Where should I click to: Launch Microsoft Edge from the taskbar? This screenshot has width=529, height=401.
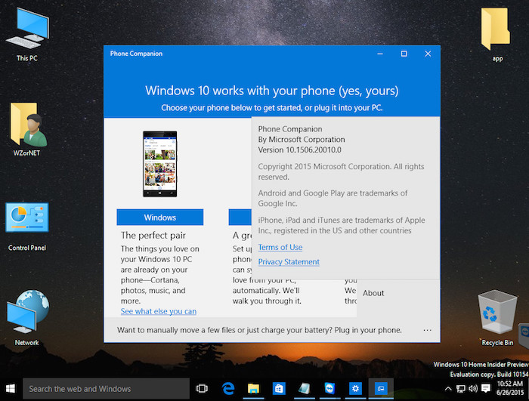tap(228, 389)
